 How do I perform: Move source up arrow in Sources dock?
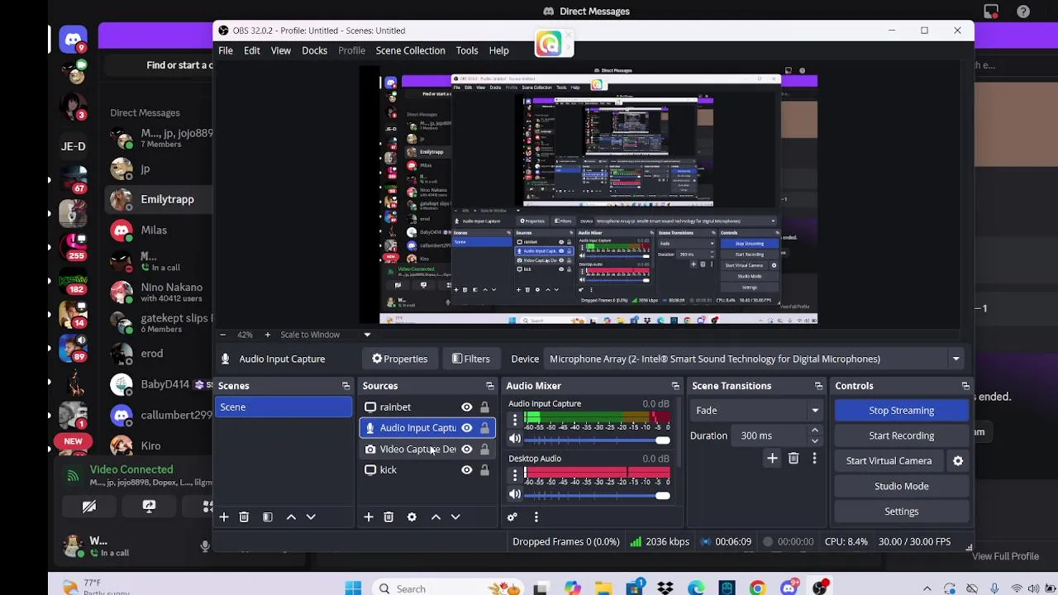point(436,516)
